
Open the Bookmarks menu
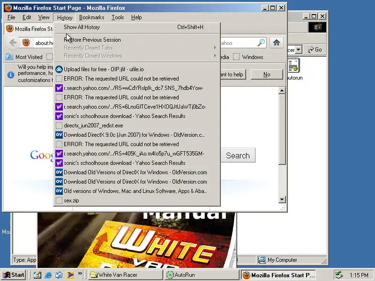[91, 17]
